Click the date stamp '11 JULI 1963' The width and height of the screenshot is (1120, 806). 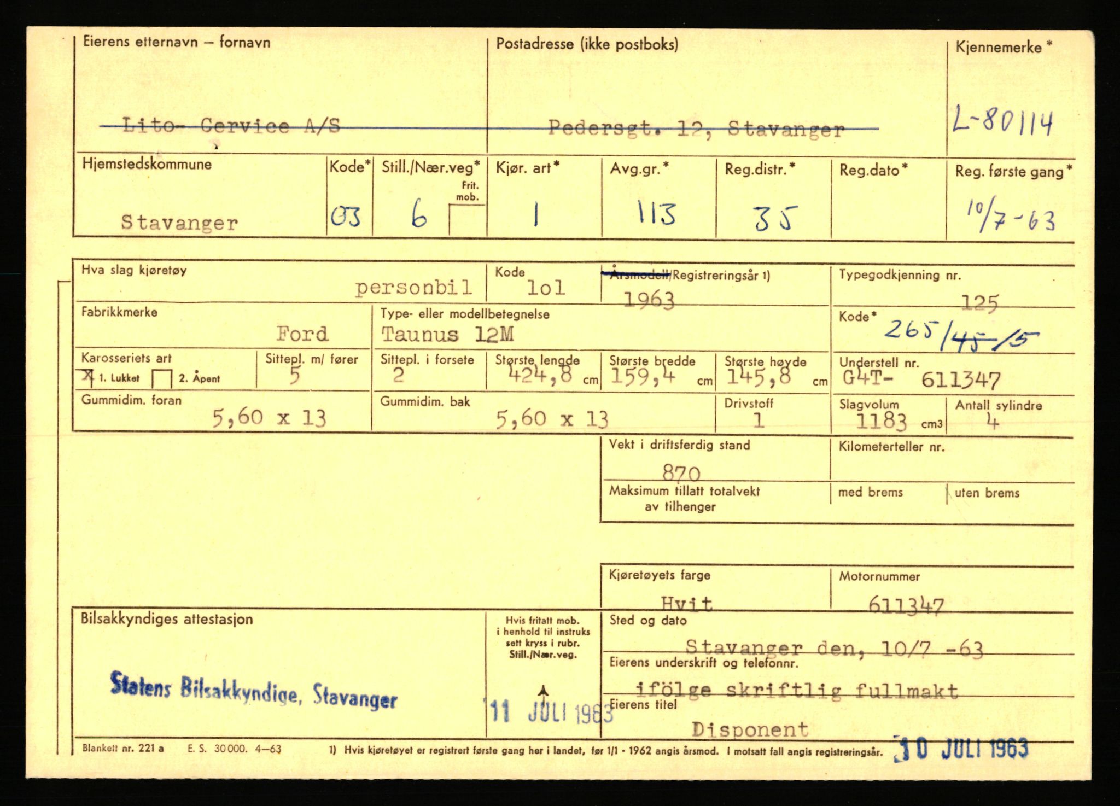[x=551, y=712]
